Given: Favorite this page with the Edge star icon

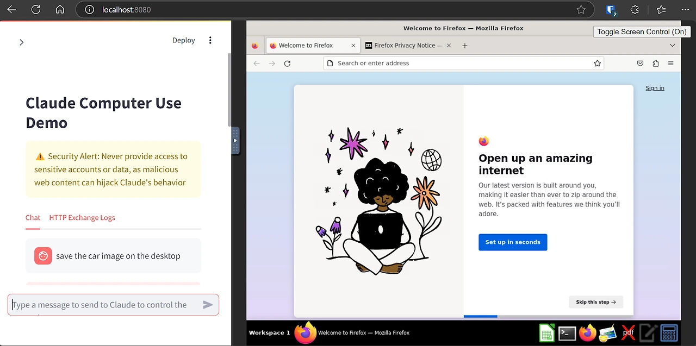Looking at the screenshot, I should point(581,10).
